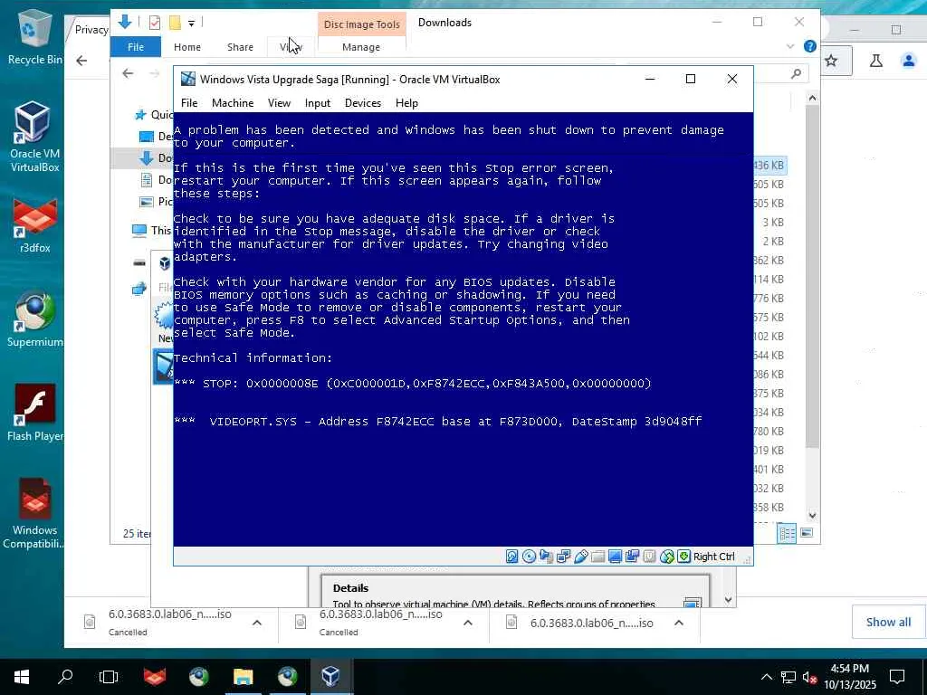Image resolution: width=927 pixels, height=695 pixels.
Task: Click Show all in the downloads bar
Action: point(889,622)
